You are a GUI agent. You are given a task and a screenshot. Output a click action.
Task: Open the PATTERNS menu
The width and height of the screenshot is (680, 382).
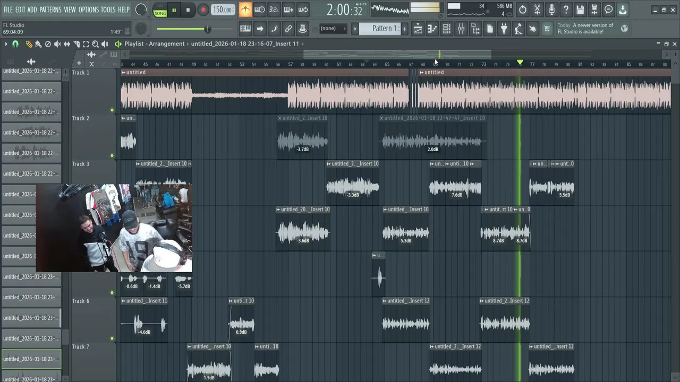click(x=50, y=10)
